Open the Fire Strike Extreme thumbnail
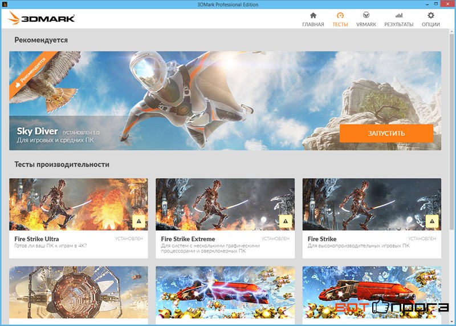Viewport: 456px width, 326px height. 225,204
